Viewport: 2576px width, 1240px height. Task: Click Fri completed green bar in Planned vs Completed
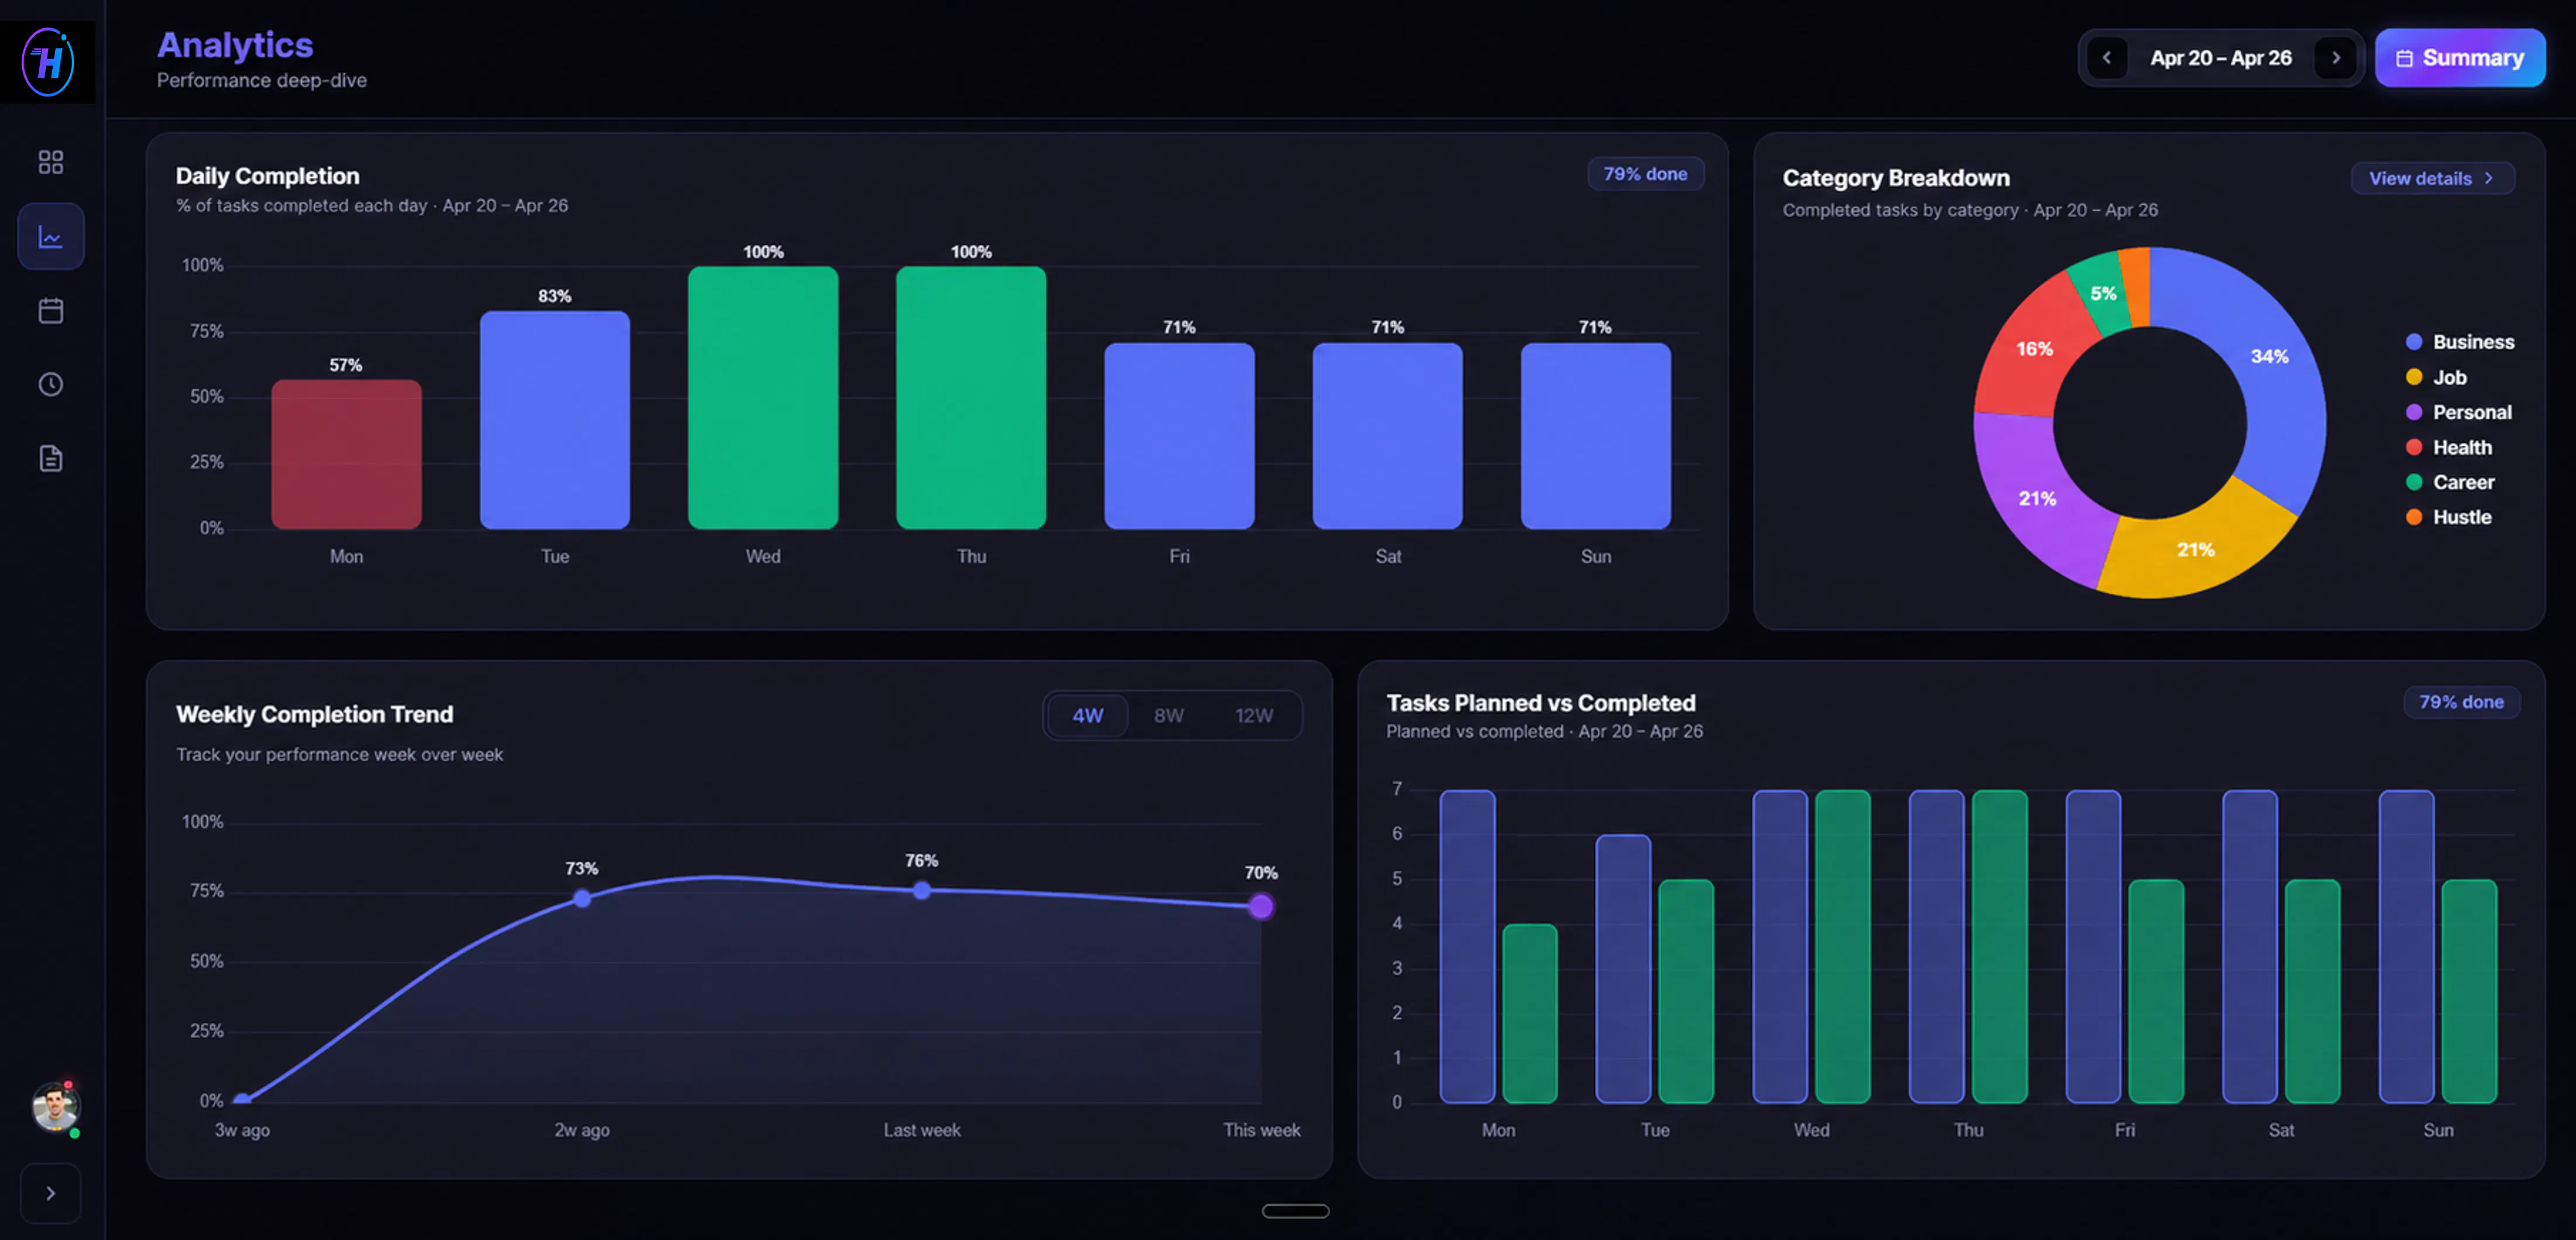[x=2156, y=991]
